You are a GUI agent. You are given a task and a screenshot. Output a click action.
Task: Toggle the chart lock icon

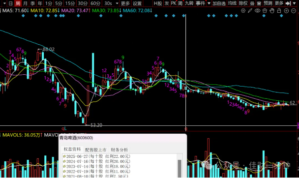(x=279, y=11)
